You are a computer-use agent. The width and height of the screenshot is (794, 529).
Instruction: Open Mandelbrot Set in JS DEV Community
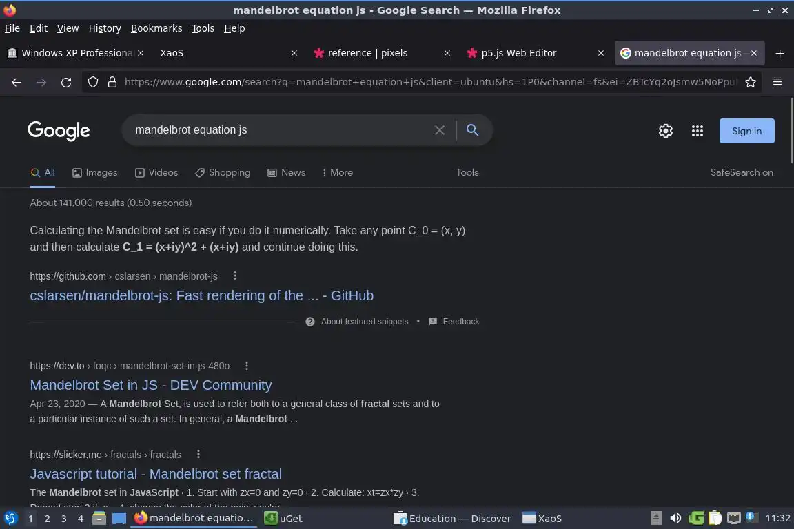click(151, 385)
